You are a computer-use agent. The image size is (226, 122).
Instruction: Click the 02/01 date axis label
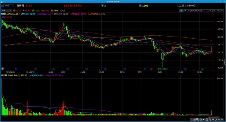(51, 72)
